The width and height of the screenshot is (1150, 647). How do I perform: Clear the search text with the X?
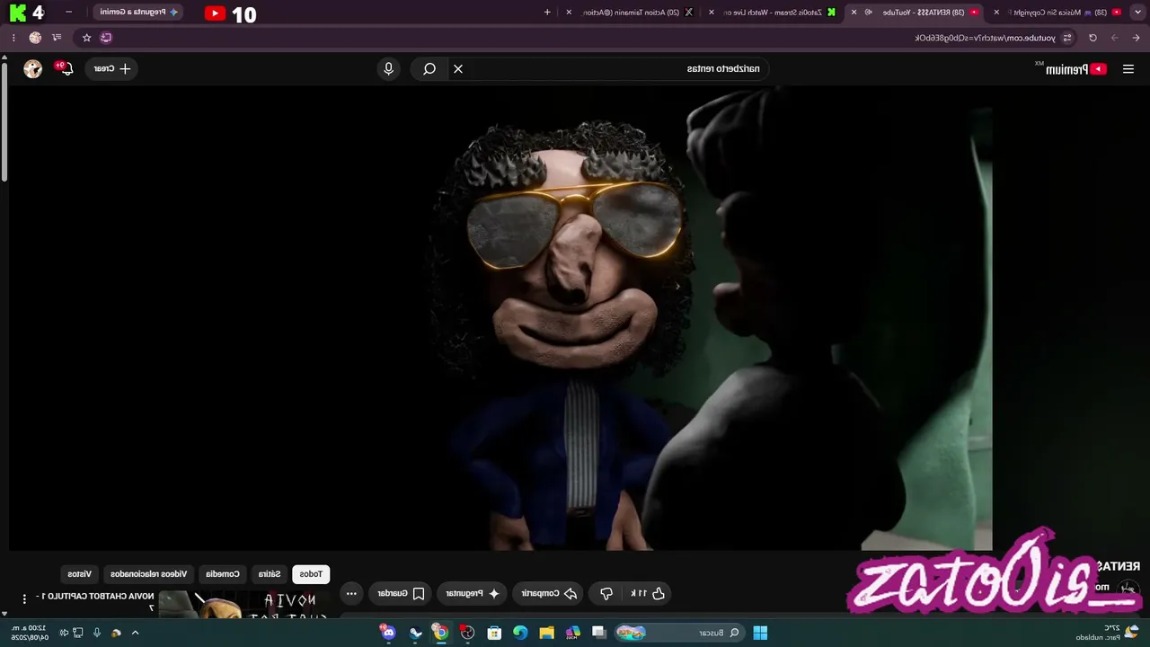click(458, 69)
